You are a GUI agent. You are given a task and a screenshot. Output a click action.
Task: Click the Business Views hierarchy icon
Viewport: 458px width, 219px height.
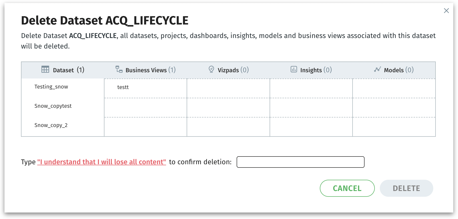click(119, 69)
